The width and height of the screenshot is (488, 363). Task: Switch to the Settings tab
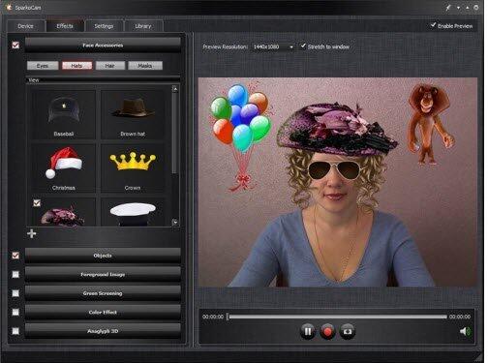point(104,26)
